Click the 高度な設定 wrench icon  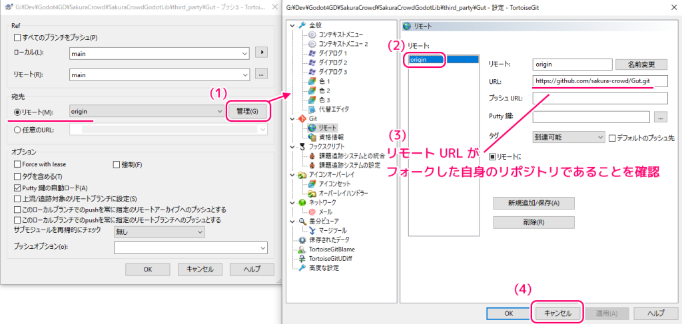click(x=303, y=267)
